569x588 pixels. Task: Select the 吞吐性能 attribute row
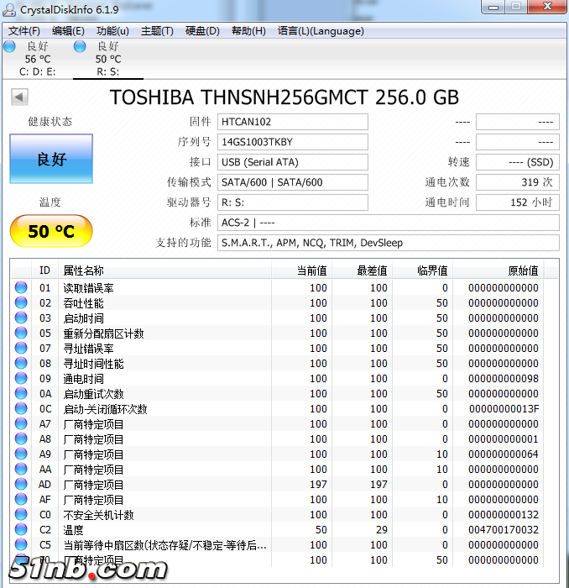click(x=277, y=302)
